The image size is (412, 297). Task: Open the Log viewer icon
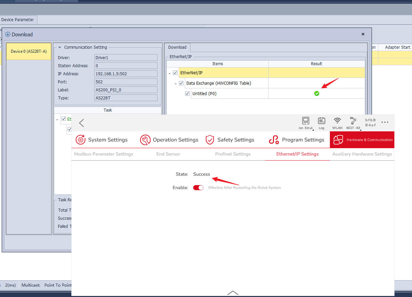[x=321, y=121]
